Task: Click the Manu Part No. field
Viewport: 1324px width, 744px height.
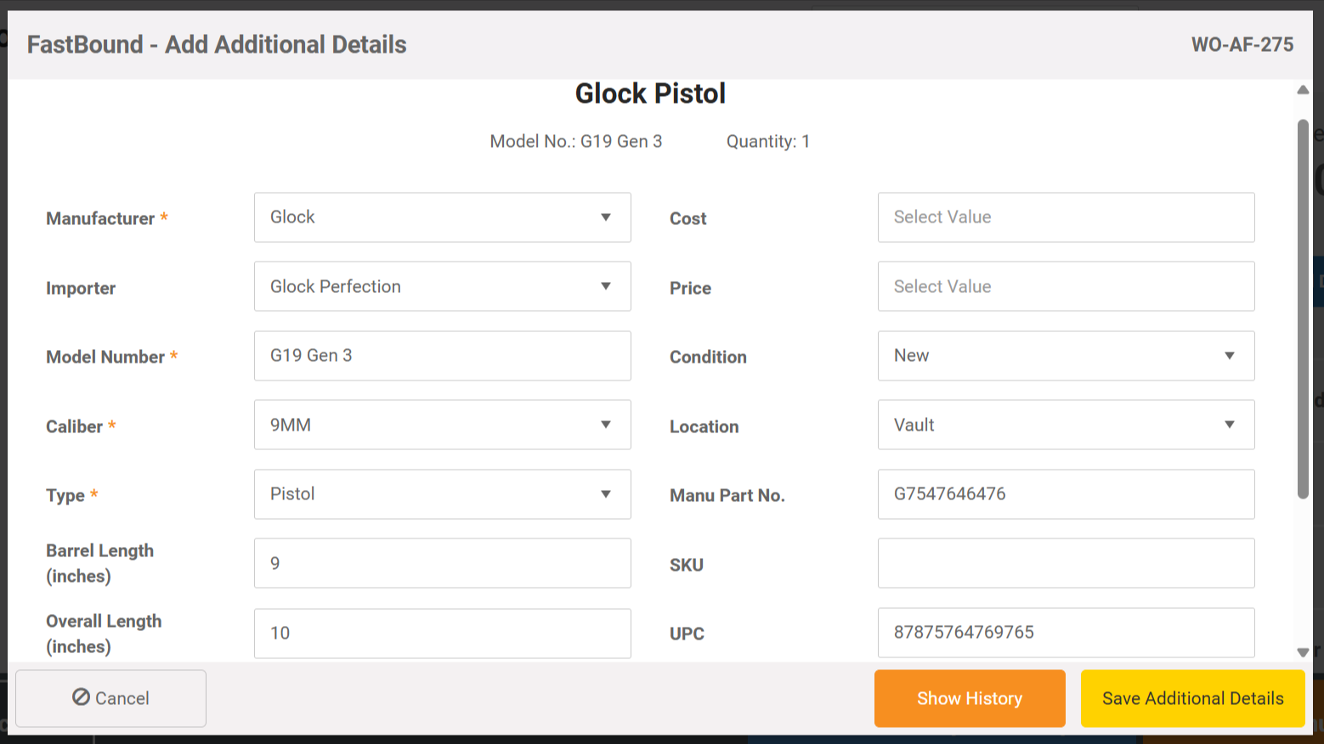Action: tap(1066, 494)
